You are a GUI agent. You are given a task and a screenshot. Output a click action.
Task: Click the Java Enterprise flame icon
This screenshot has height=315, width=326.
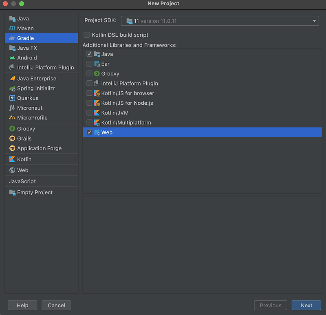pos(12,78)
